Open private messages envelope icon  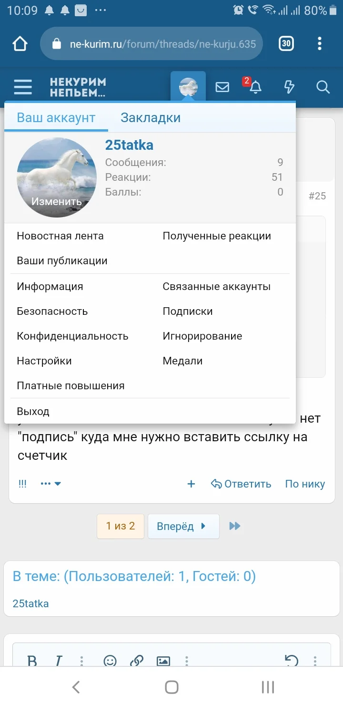(x=222, y=87)
